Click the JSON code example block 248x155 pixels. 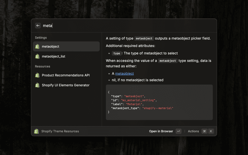coord(159,102)
